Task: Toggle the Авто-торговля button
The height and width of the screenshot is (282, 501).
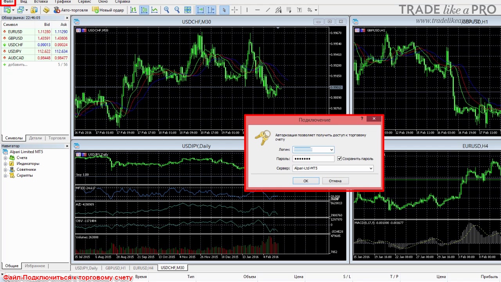Action: [71, 10]
